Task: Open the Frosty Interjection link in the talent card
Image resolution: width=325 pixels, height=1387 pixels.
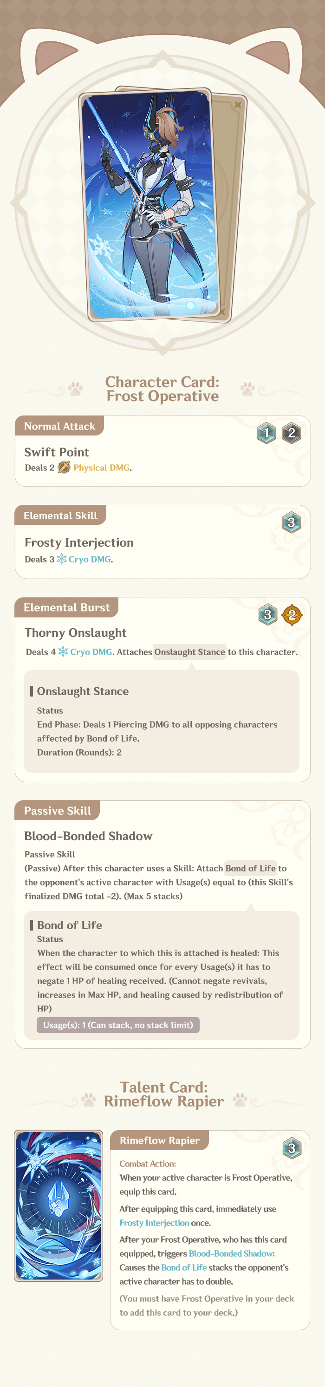Action: [154, 1223]
